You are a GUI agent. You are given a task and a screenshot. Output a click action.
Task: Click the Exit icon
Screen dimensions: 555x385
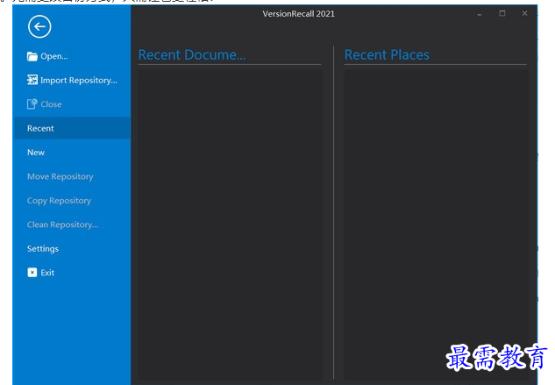coord(32,273)
